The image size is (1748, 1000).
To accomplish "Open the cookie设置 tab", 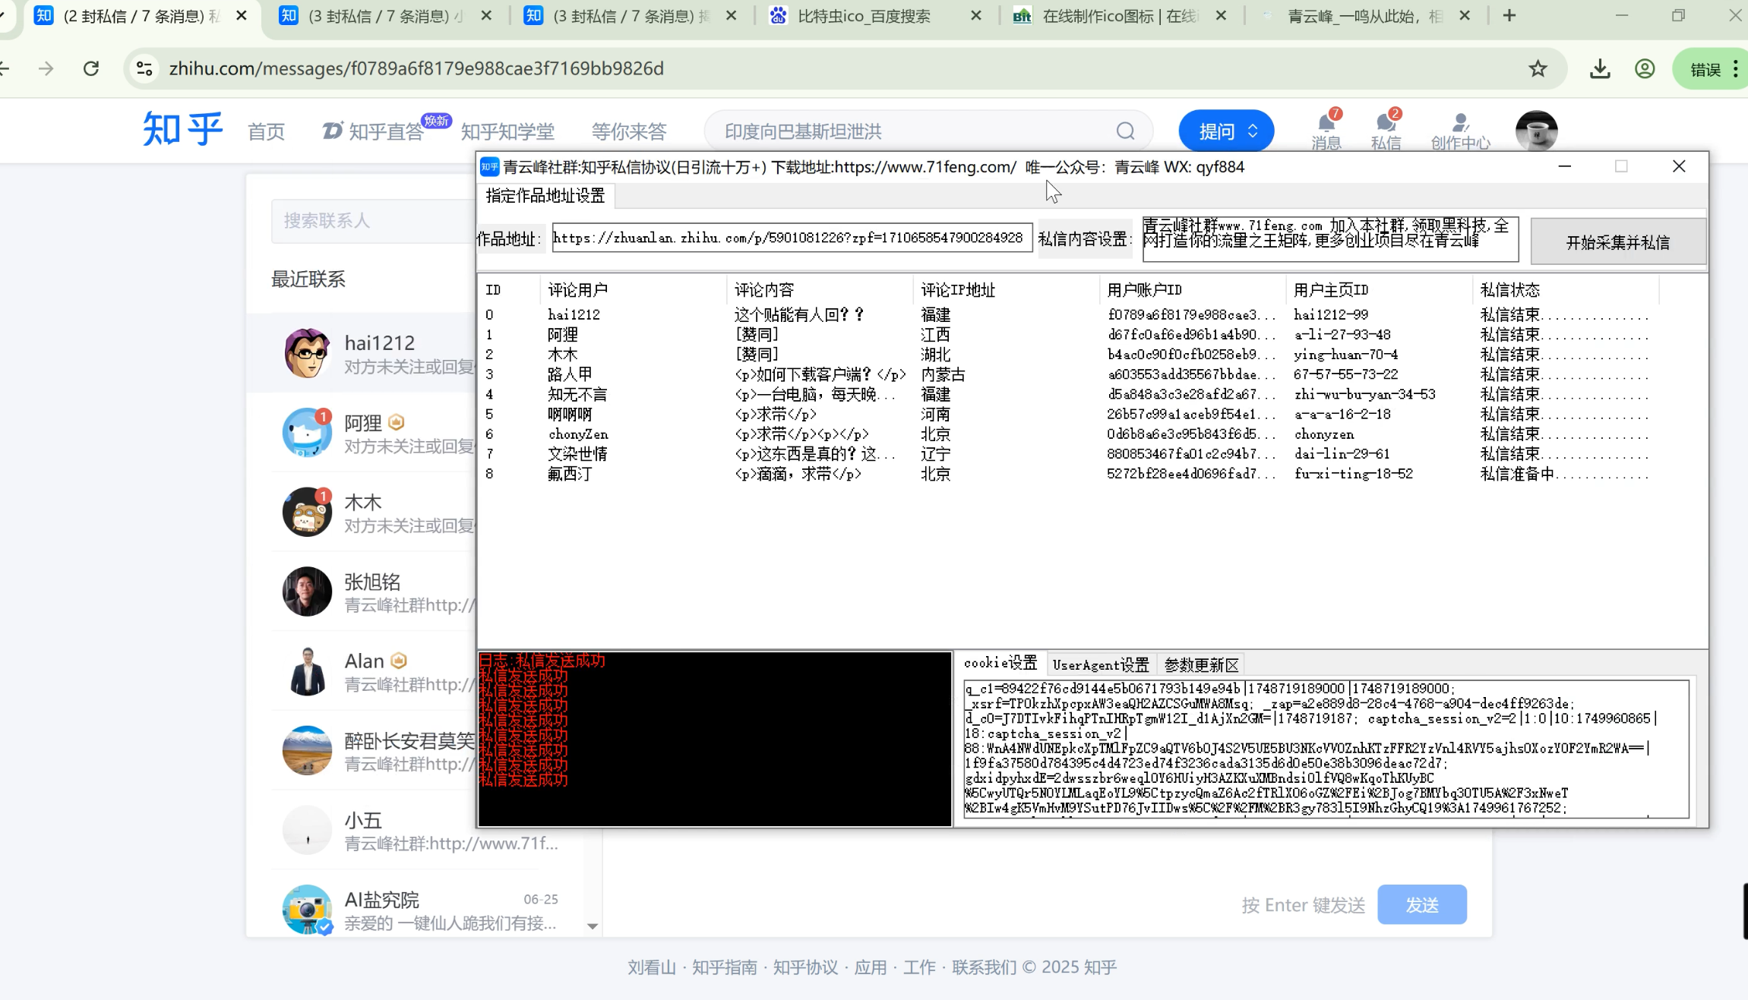I will [x=1000, y=664].
